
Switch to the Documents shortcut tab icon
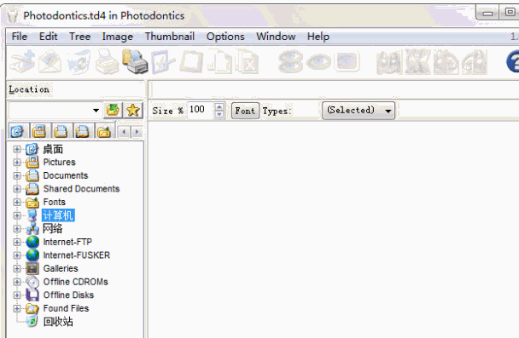click(61, 131)
